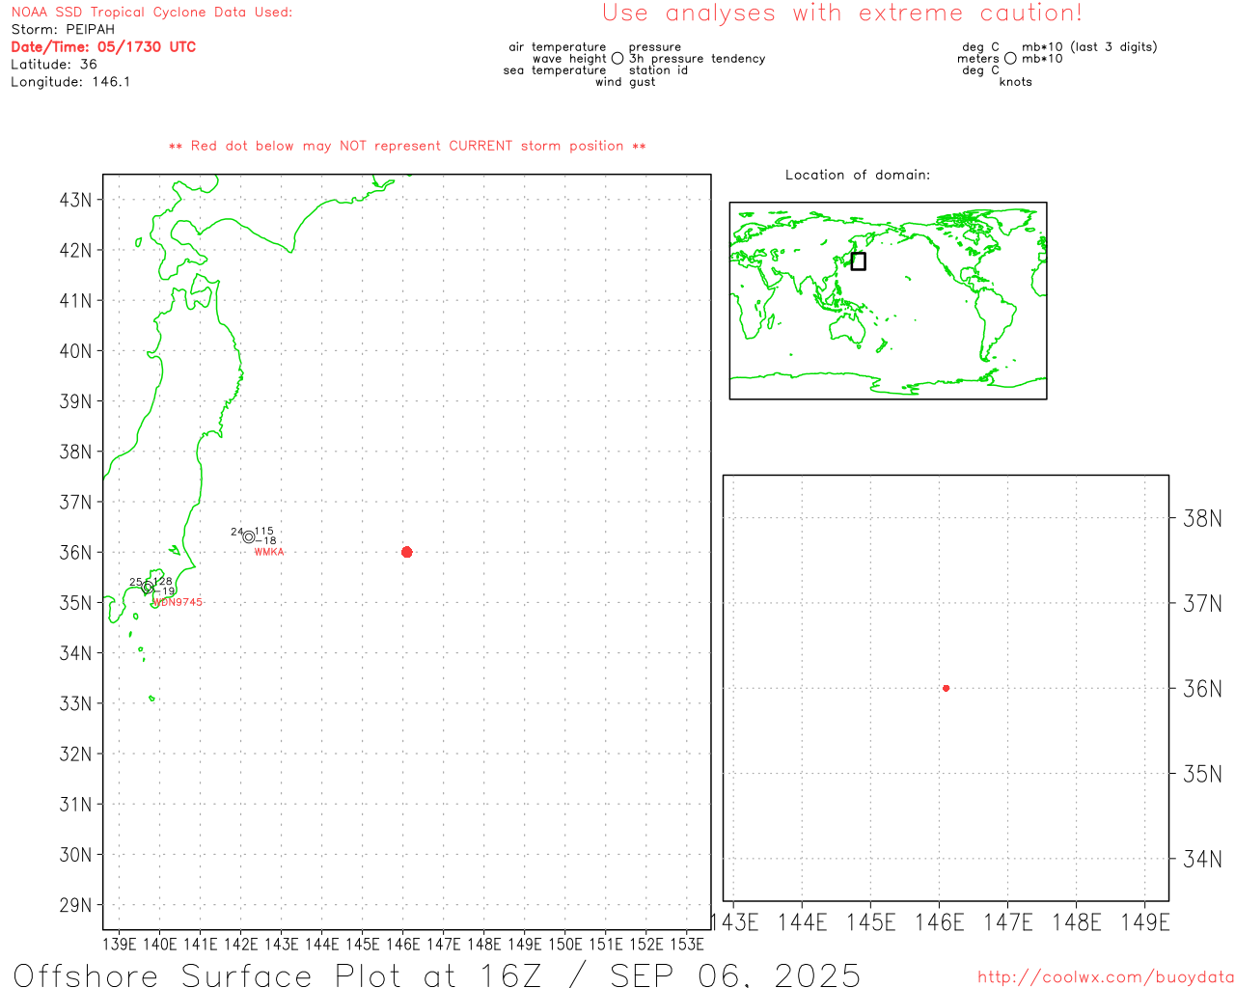Click the 153E longitude label on main map
Screen dimensions: 1235x988
(687, 944)
